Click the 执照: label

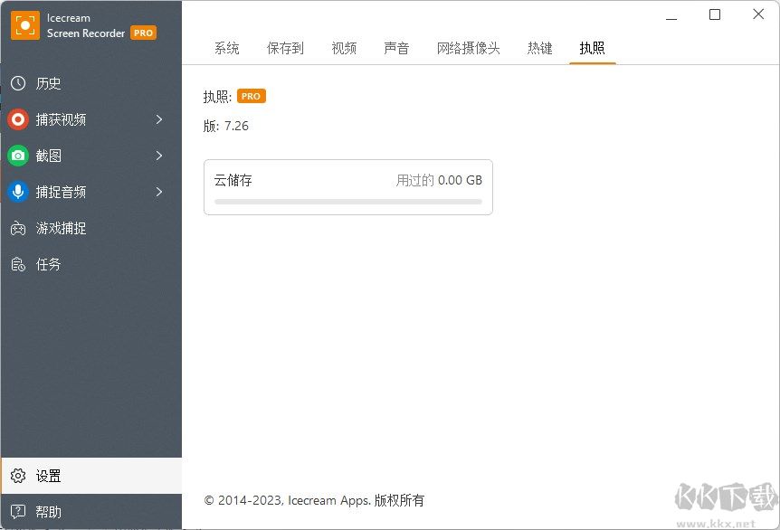tap(217, 97)
